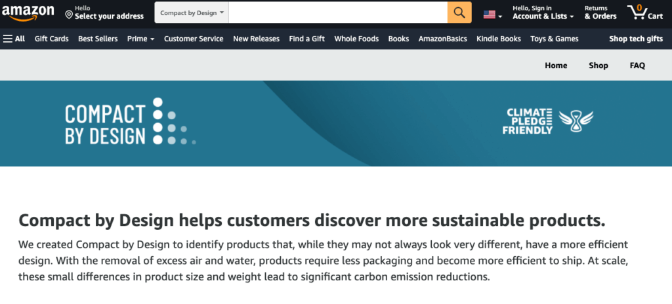Click the Amazon logo
This screenshot has width=672, height=304.
coord(28,12)
